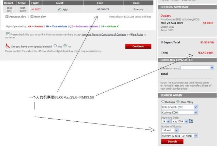
Task: Choose Yes for special needs
Action: point(55,46)
